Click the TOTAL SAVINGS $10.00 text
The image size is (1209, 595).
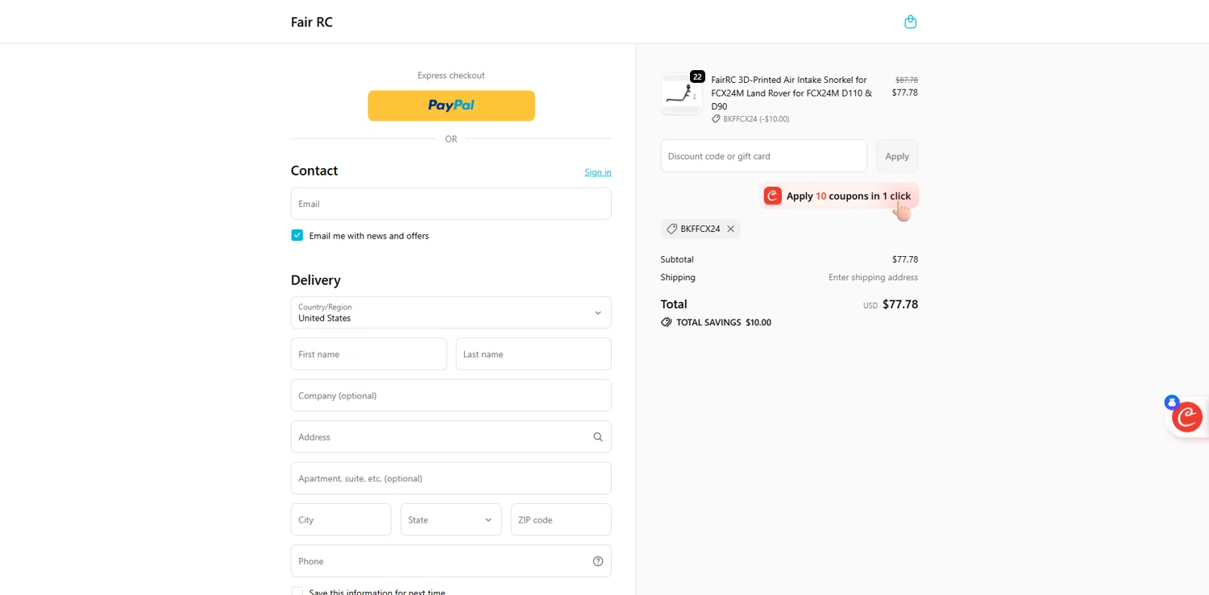tap(724, 322)
